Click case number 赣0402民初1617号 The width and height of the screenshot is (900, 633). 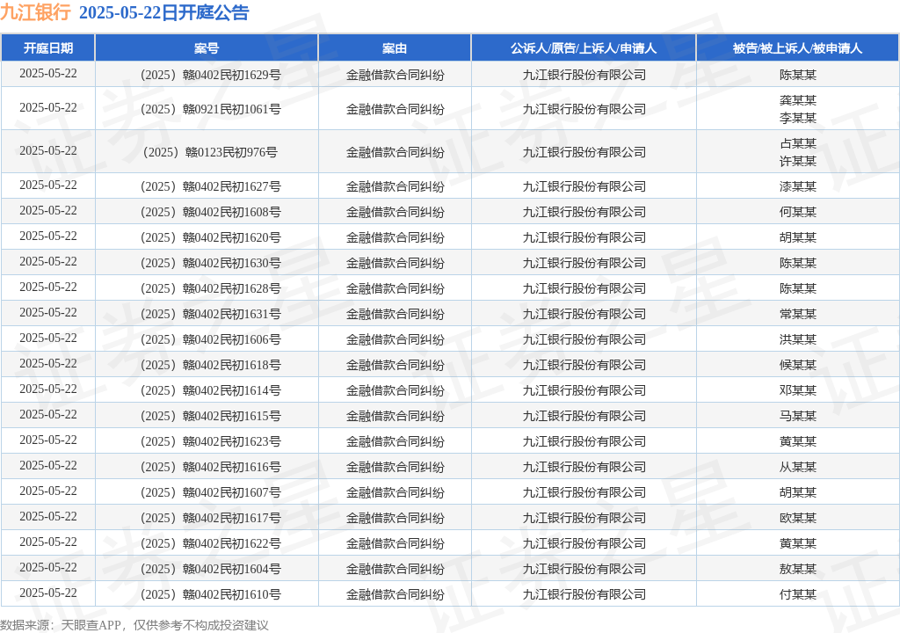tap(232, 518)
